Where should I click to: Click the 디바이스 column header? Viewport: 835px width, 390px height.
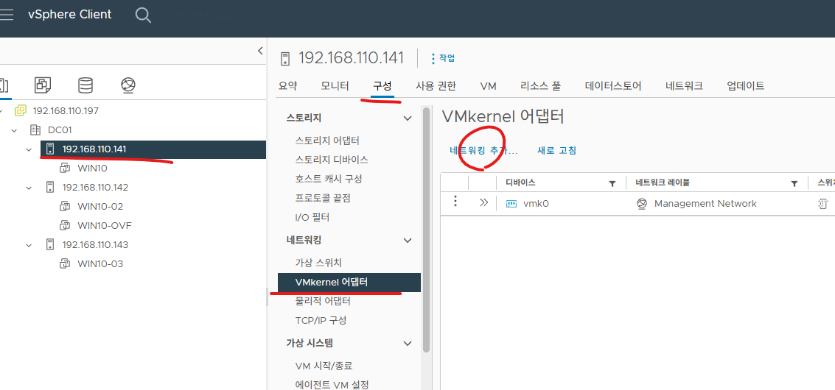[x=520, y=182]
